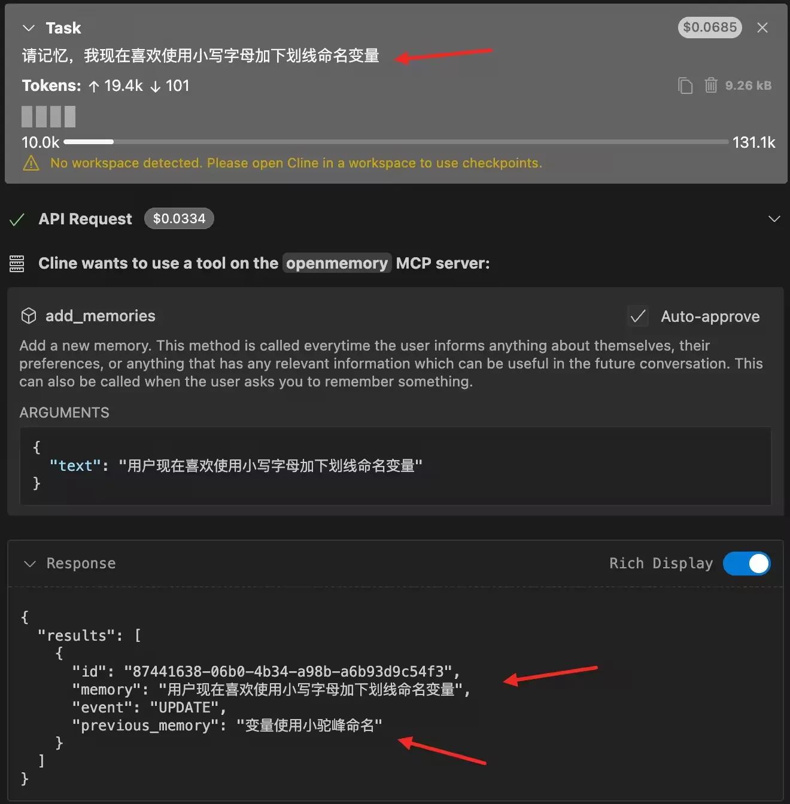The image size is (790, 804).
Task: Click the add_memories tool cube icon
Action: [29, 316]
